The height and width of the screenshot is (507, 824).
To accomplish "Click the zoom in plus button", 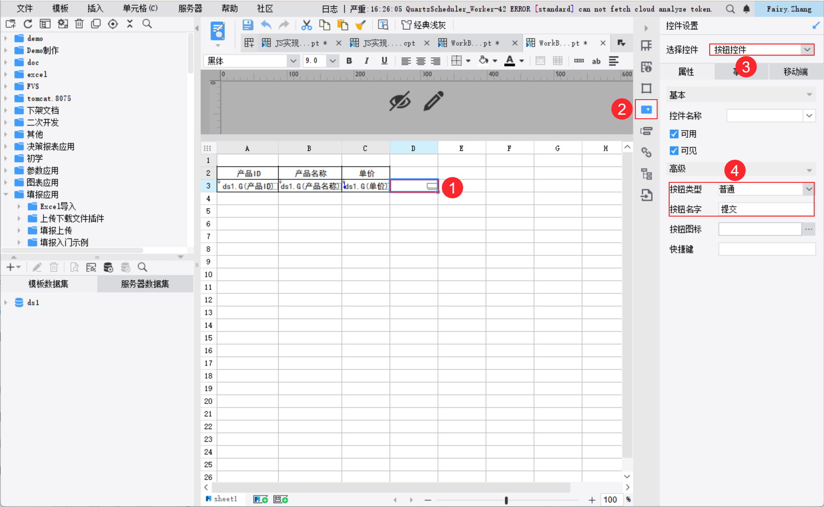I will 592,500.
